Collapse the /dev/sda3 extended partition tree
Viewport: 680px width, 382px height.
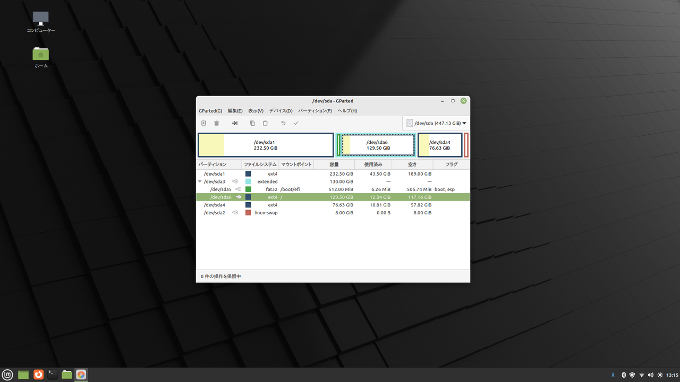200,181
